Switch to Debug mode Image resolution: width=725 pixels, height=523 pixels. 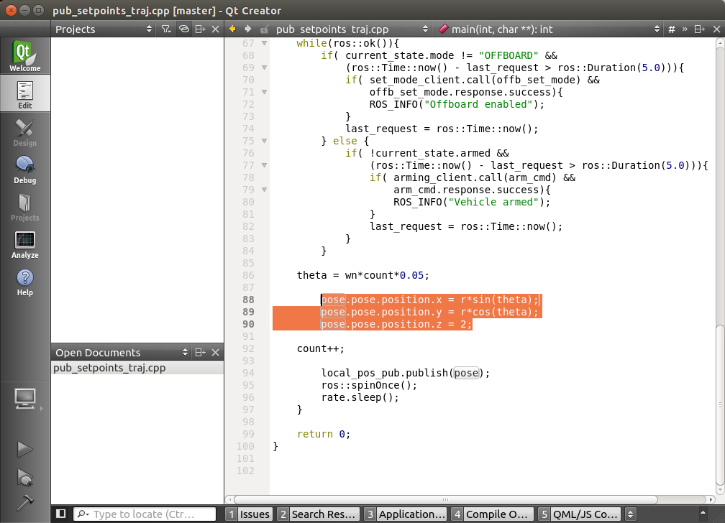[x=25, y=169]
